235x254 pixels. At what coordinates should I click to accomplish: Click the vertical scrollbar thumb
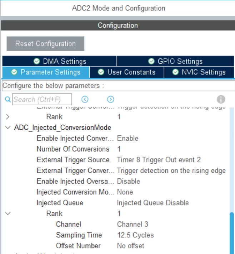[232, 233]
